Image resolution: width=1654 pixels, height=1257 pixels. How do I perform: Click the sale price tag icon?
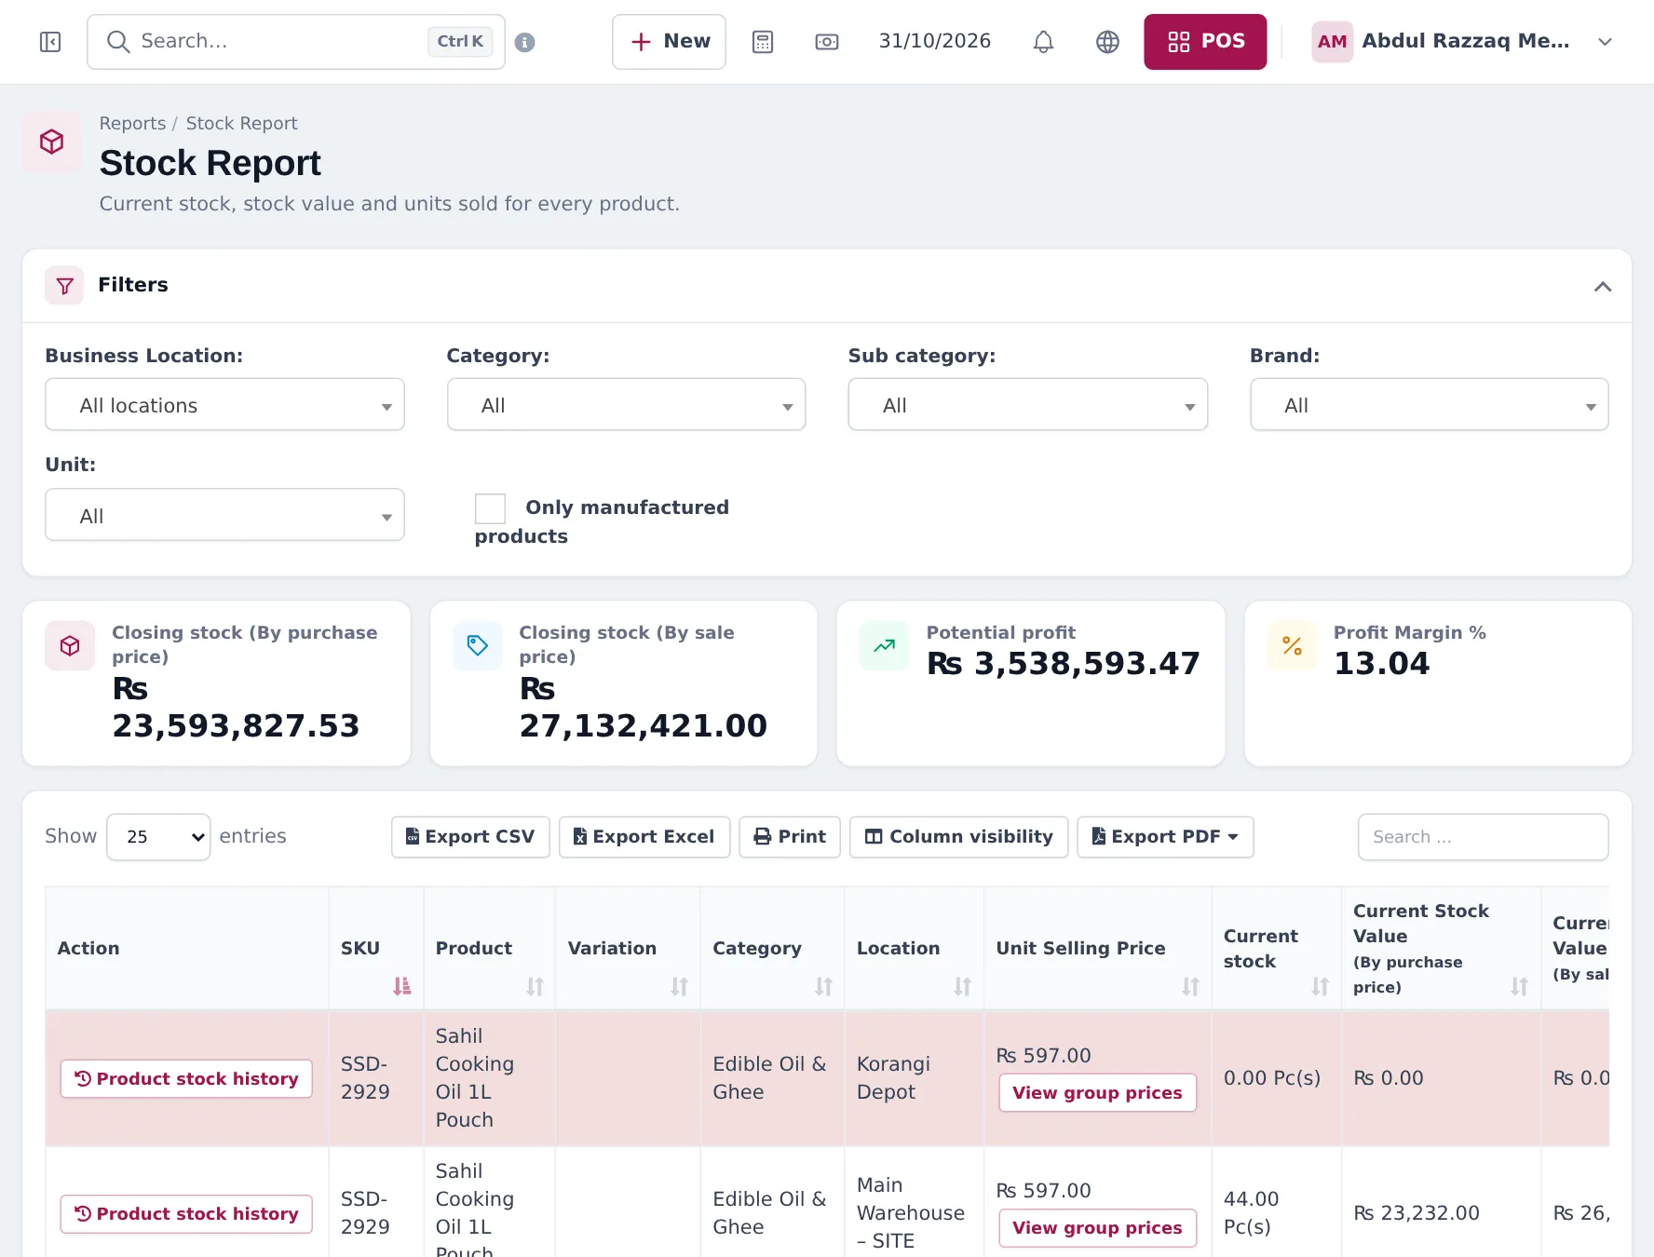pos(478,646)
